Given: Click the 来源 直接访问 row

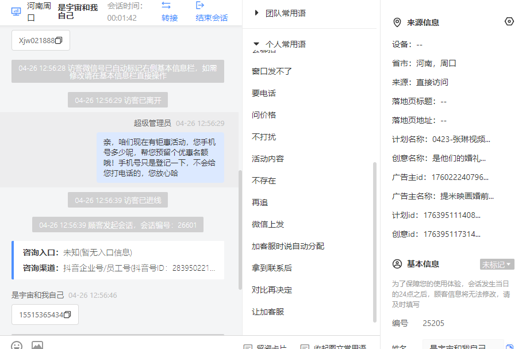Looking at the screenshot, I should click(420, 83).
